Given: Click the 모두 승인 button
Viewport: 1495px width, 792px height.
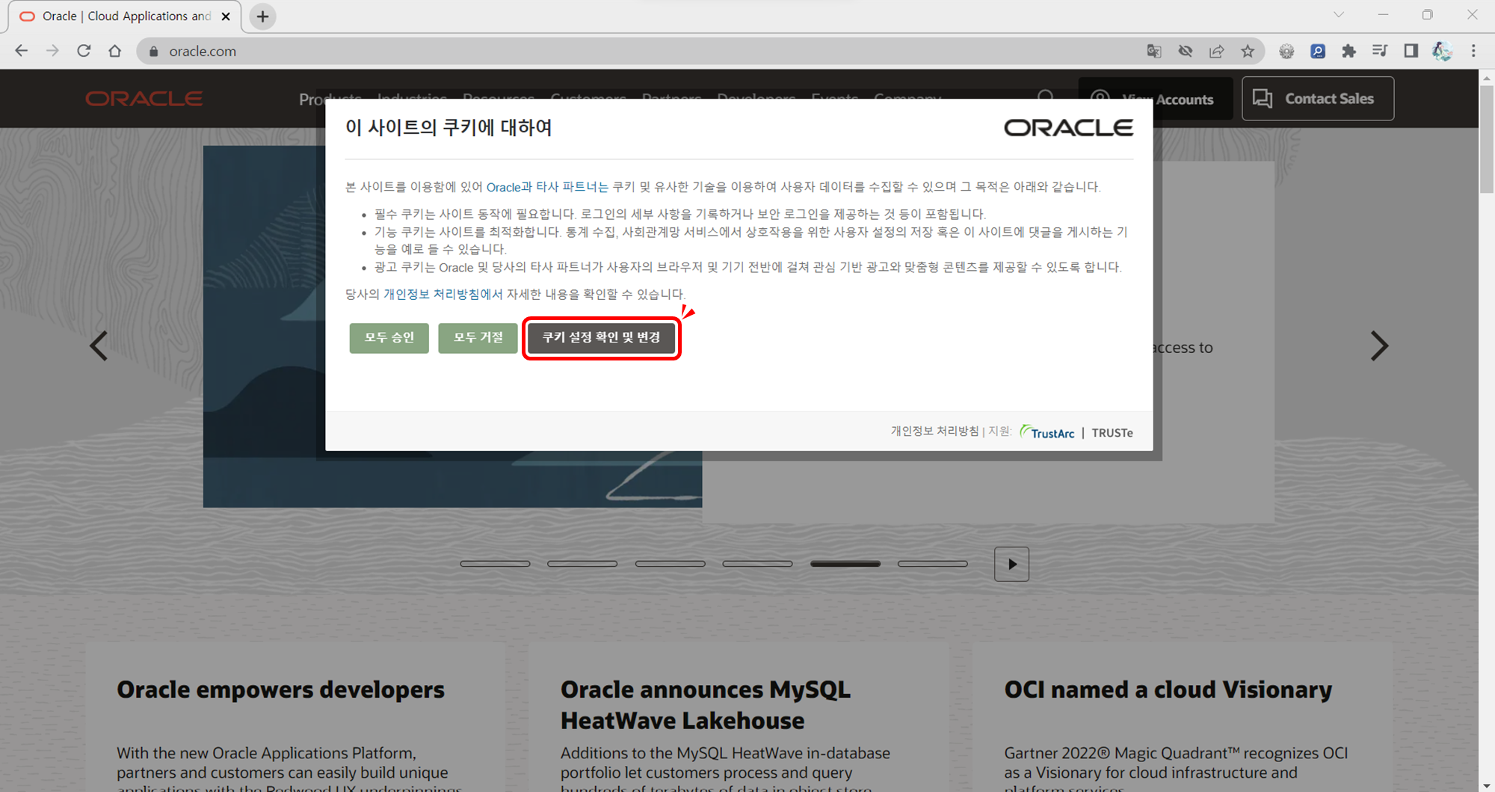Looking at the screenshot, I should click(389, 338).
